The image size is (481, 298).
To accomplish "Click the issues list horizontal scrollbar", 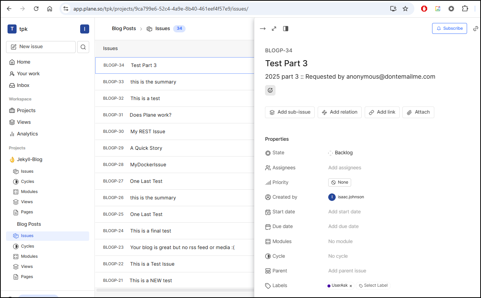I will [x=175, y=290].
